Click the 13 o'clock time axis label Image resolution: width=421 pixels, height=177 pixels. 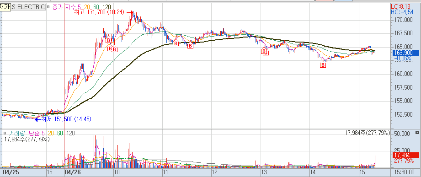point(264,172)
